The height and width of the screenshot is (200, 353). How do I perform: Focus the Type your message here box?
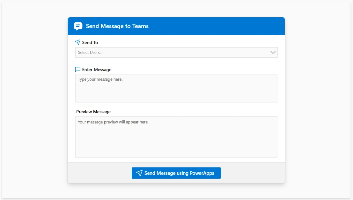coord(176,88)
